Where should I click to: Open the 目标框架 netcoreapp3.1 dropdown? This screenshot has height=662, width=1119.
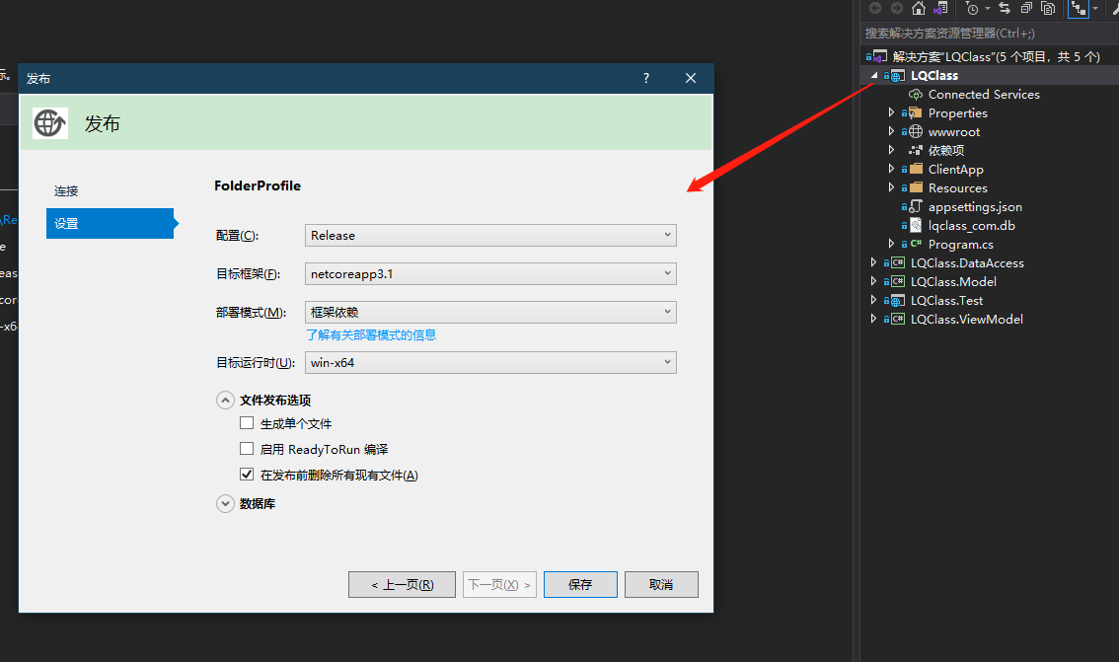[490, 273]
